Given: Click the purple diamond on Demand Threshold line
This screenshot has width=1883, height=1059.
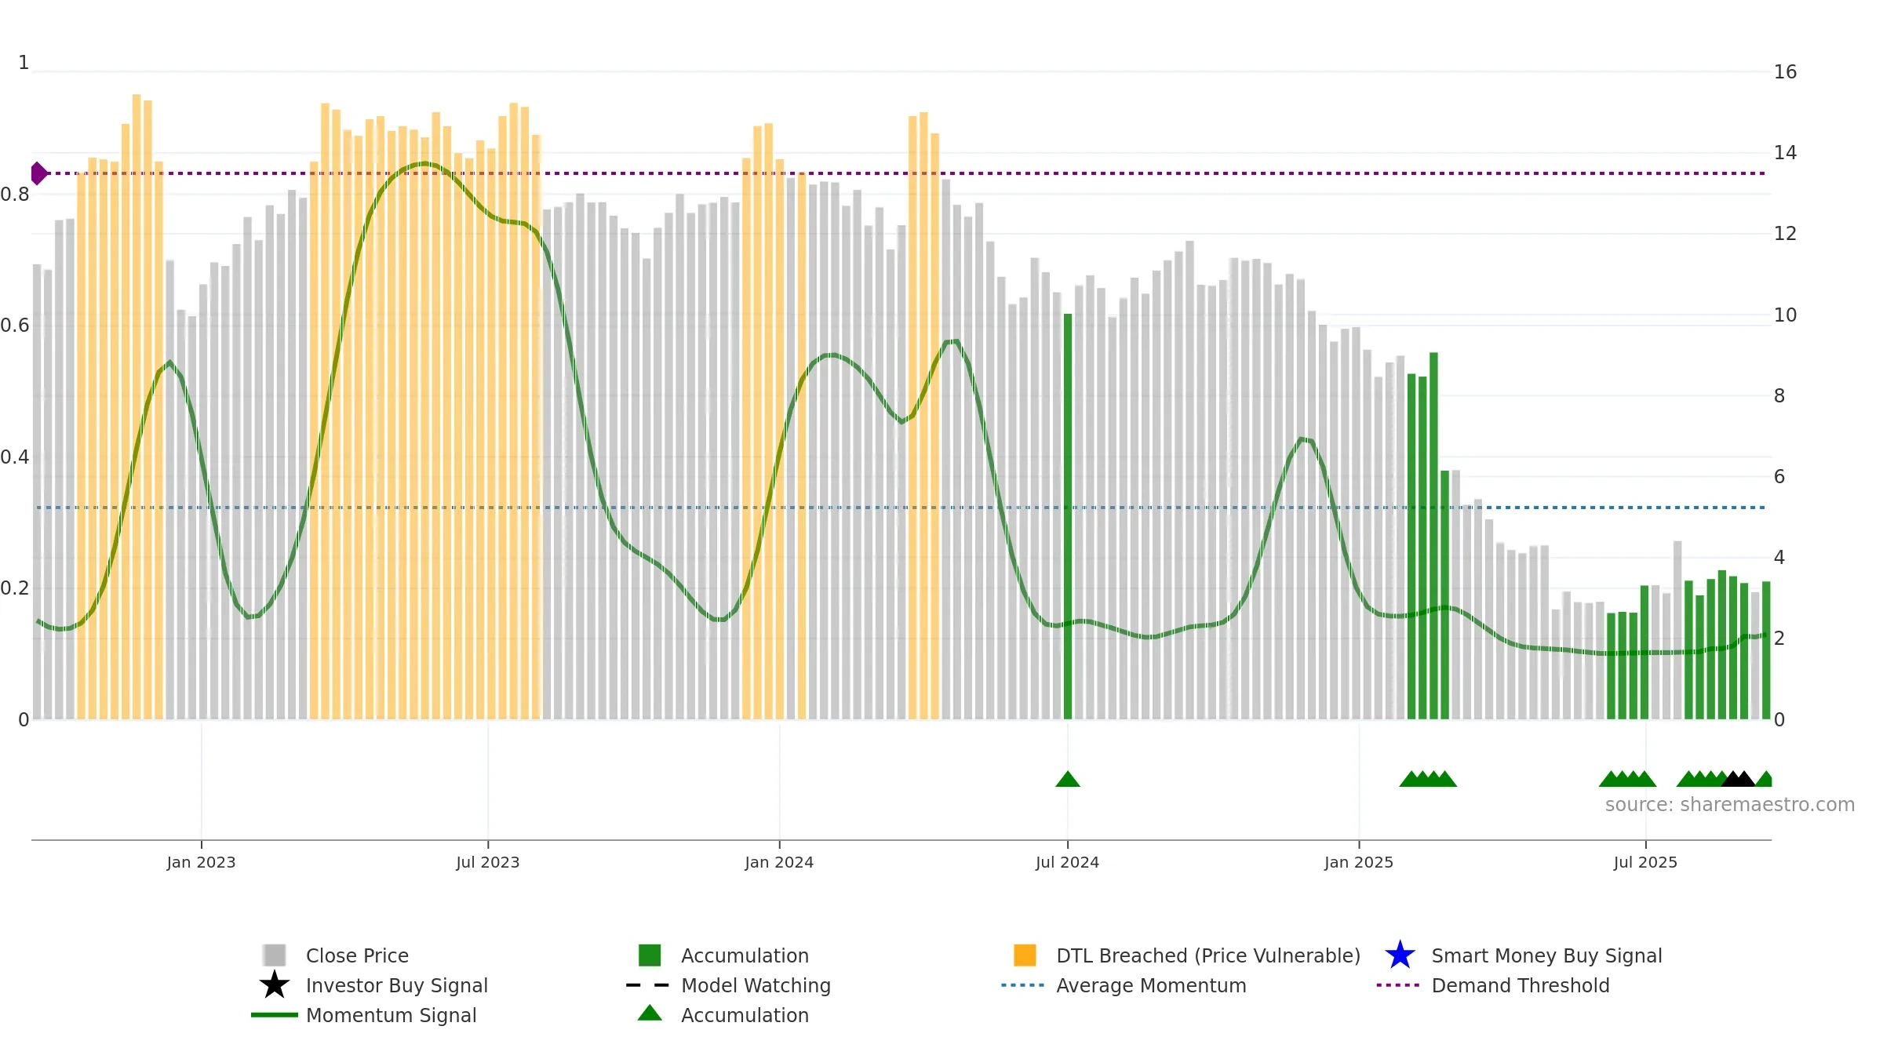Looking at the screenshot, I should point(38,173).
